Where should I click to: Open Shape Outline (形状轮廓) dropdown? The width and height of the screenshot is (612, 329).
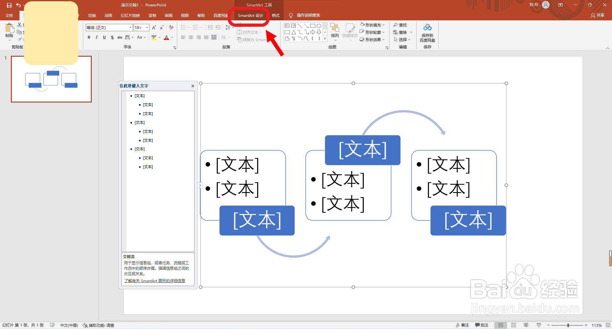372,32
